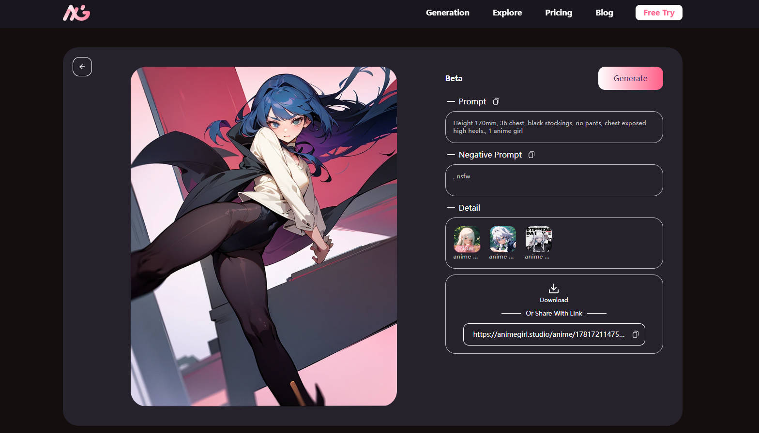759x433 pixels.
Task: Click the Beta label
Action: (x=454, y=78)
